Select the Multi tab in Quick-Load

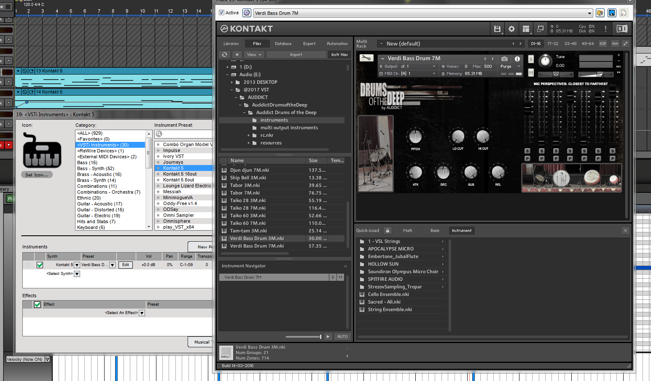[x=408, y=230]
